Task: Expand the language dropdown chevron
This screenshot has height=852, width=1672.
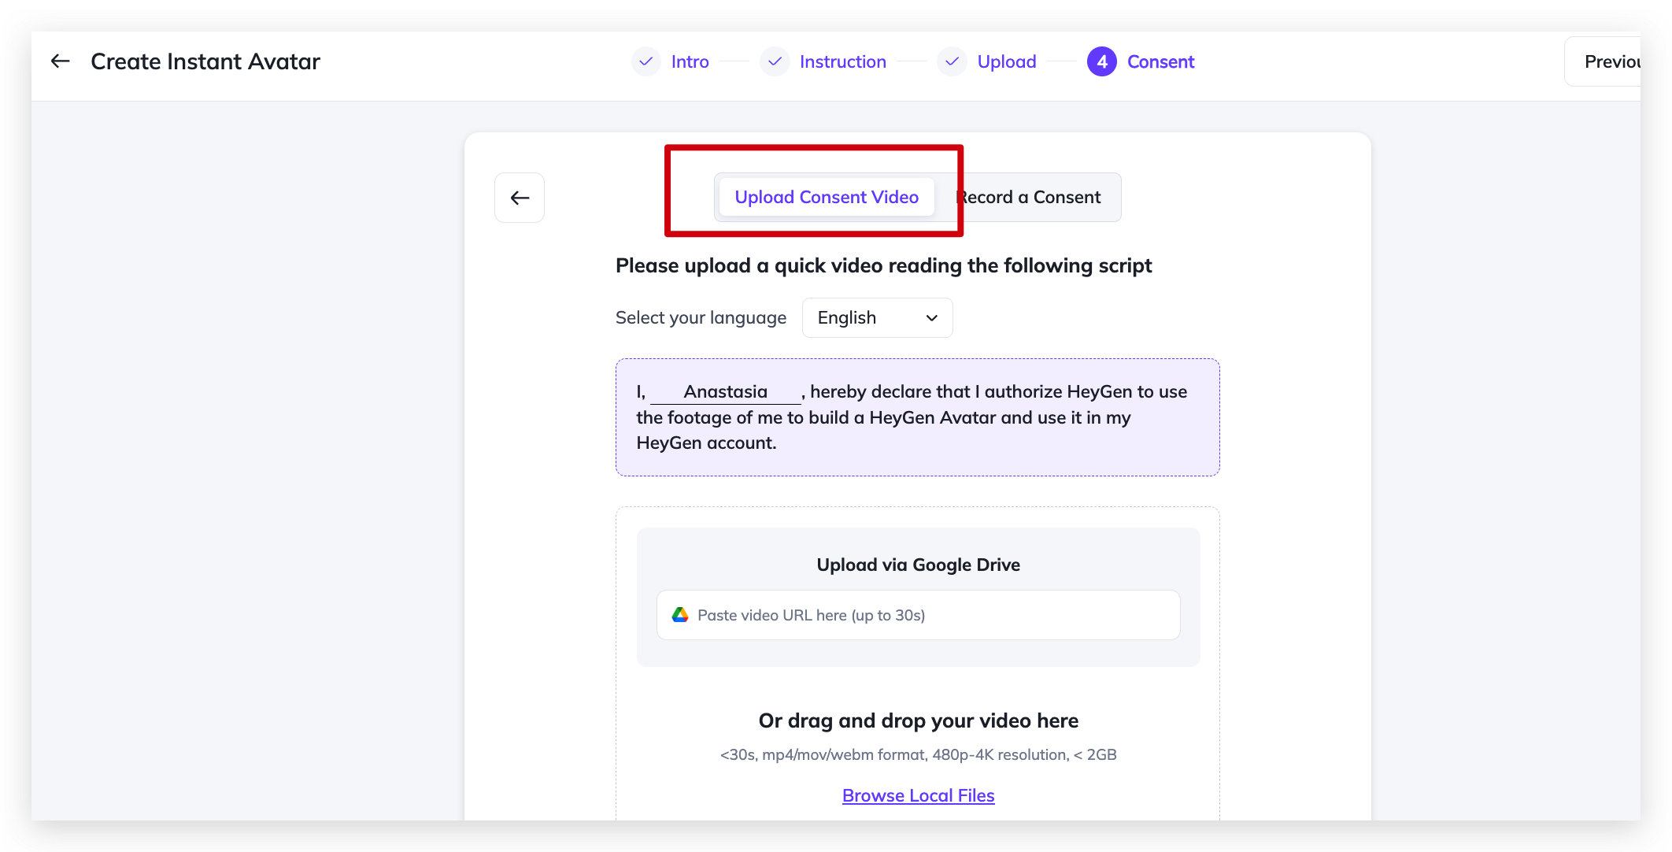Action: point(932,318)
